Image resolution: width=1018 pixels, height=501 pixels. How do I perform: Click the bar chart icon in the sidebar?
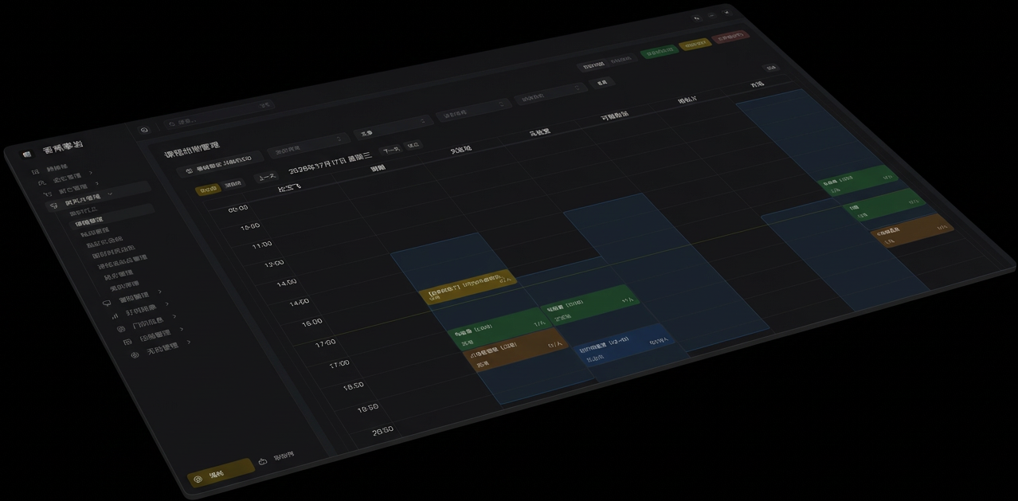coord(115,315)
